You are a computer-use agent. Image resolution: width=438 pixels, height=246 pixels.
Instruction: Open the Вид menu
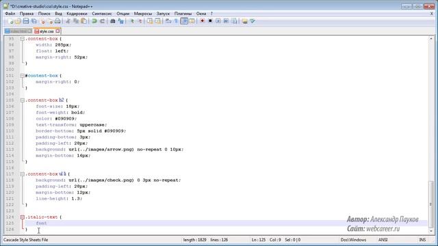pyautogui.click(x=58, y=14)
